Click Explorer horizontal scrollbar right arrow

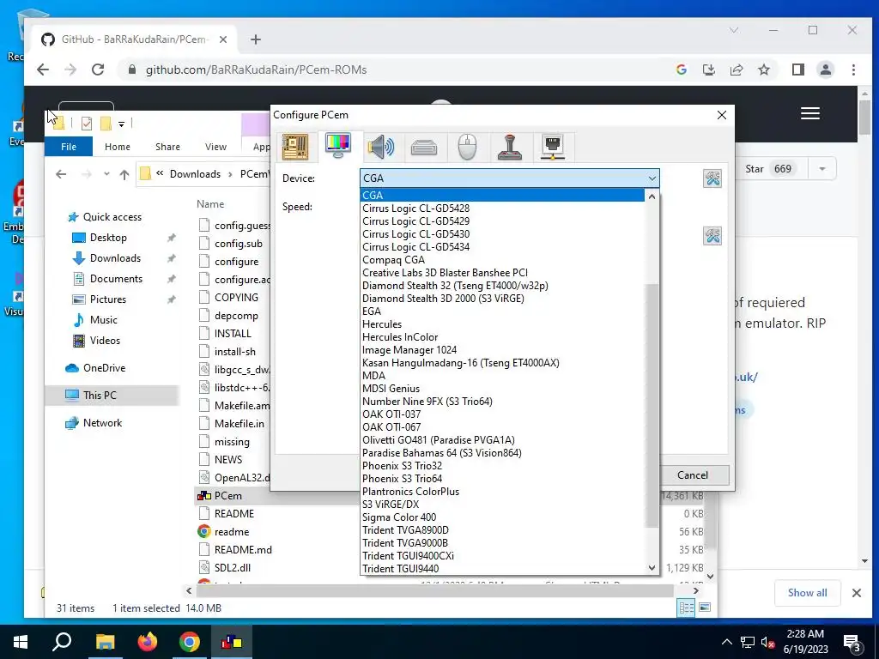pos(695,590)
